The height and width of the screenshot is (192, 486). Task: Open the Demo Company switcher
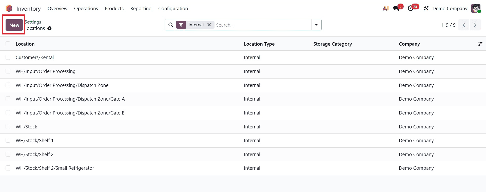tap(450, 8)
